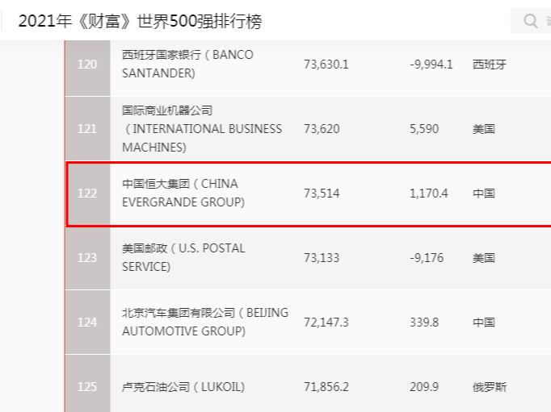Open U.S. Postal Service company link
The width and height of the screenshot is (551, 412).
point(183,258)
